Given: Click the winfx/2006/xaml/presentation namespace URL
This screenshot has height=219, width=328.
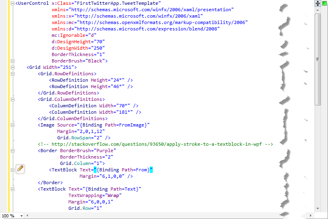Looking at the screenshot, I should pyautogui.click(x=151, y=10).
